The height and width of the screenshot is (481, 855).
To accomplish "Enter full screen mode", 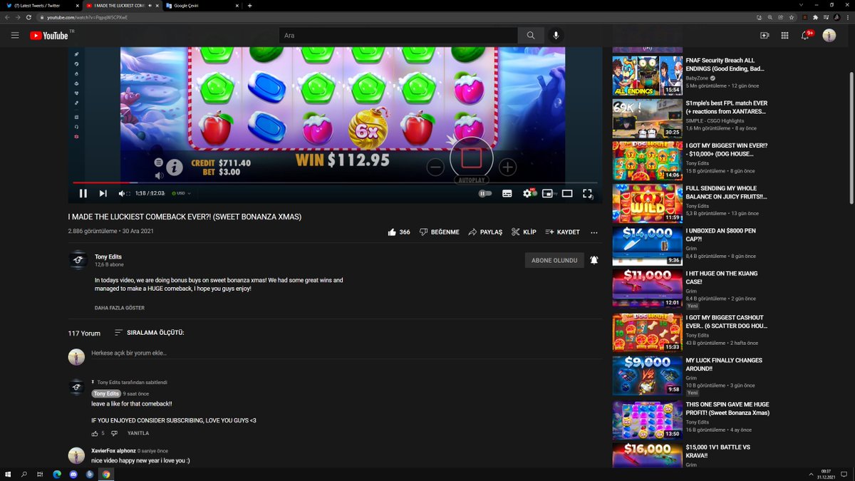I will coord(587,193).
